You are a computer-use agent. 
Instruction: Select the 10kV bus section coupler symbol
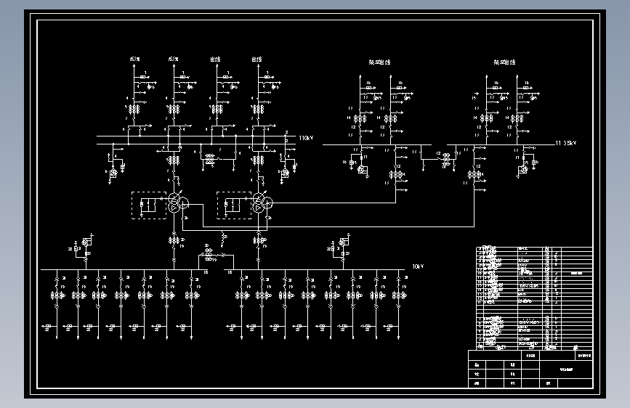[209, 255]
